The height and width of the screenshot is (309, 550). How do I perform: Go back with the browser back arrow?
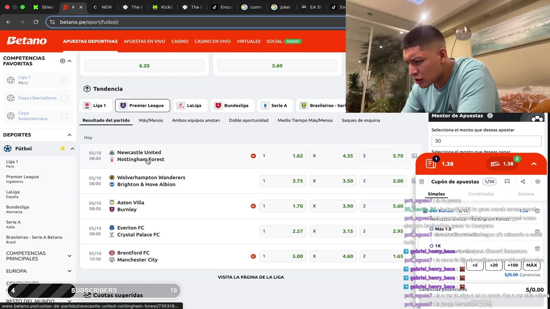click(9, 22)
